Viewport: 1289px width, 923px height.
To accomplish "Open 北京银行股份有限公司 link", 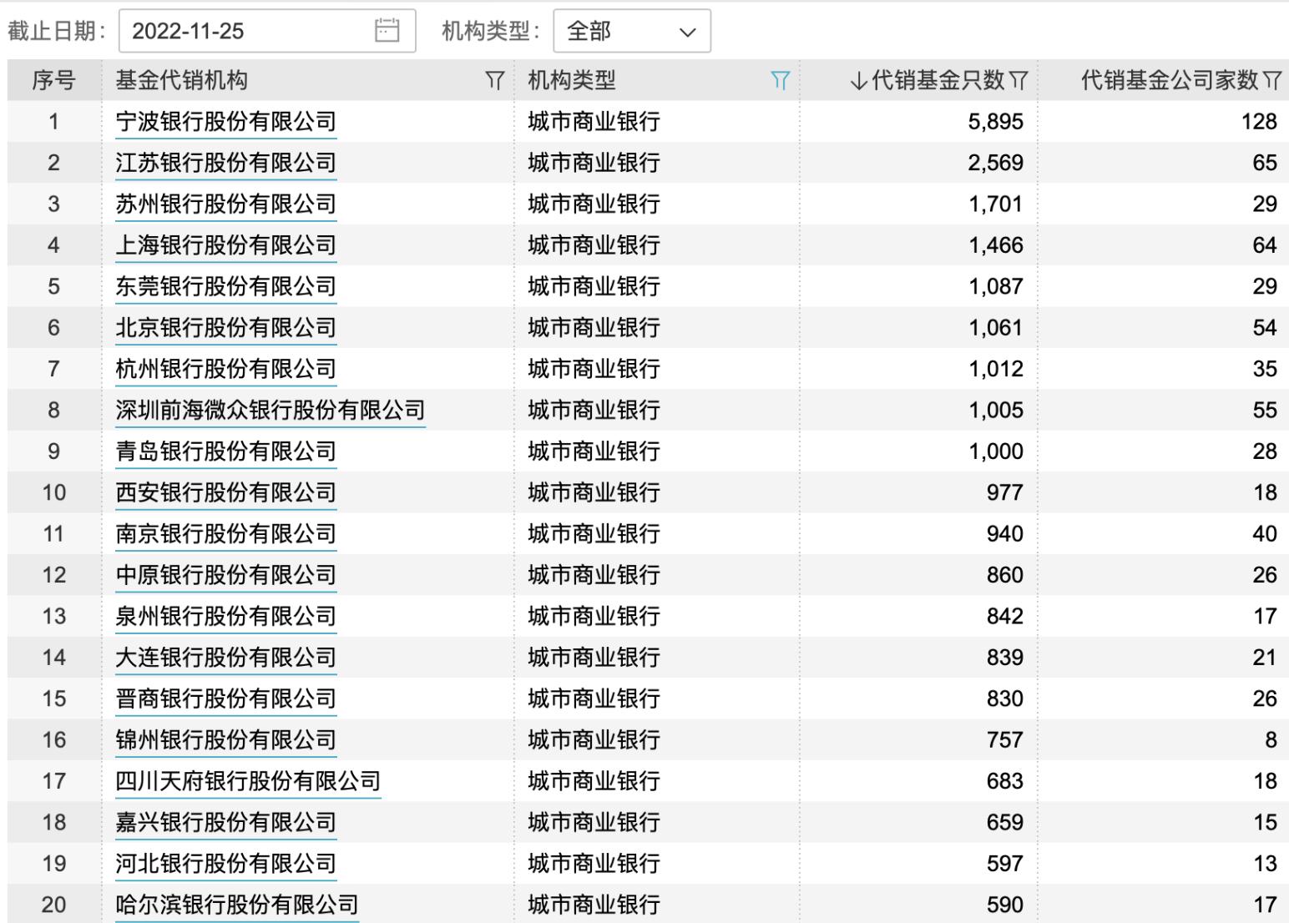I will [x=225, y=327].
